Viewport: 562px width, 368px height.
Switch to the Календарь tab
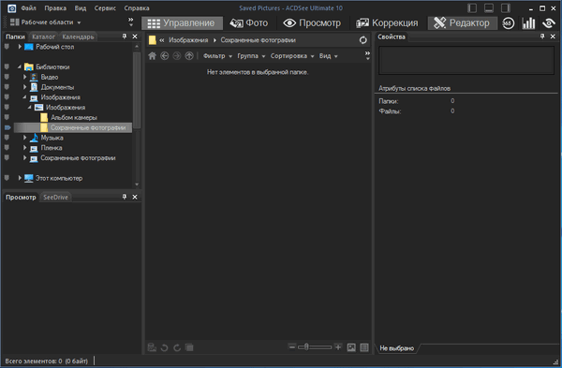[78, 37]
